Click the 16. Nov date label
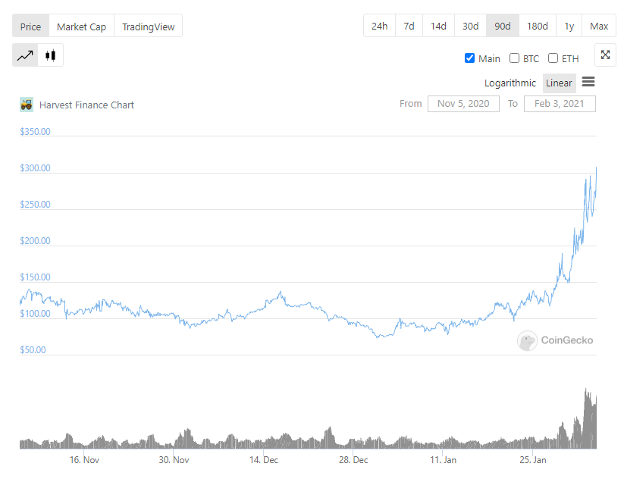 click(84, 460)
